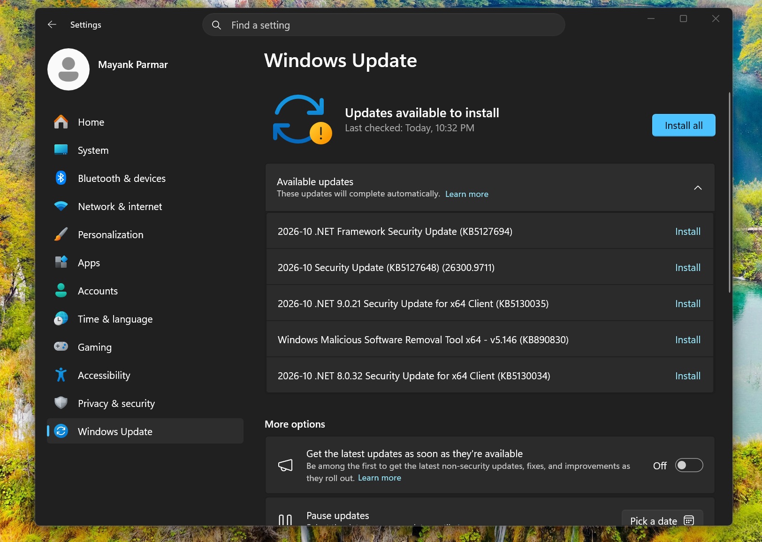Open Network & internet settings
This screenshot has width=762, height=542.
(x=145, y=206)
